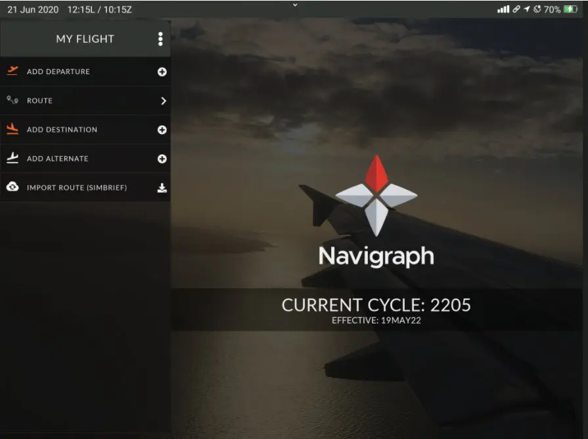Click CURRENT CYCLE: 2205 text
This screenshot has height=439, width=588.
376,305
